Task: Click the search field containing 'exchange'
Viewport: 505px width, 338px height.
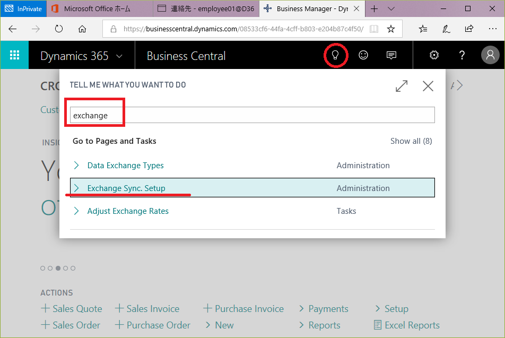Action: [252, 115]
